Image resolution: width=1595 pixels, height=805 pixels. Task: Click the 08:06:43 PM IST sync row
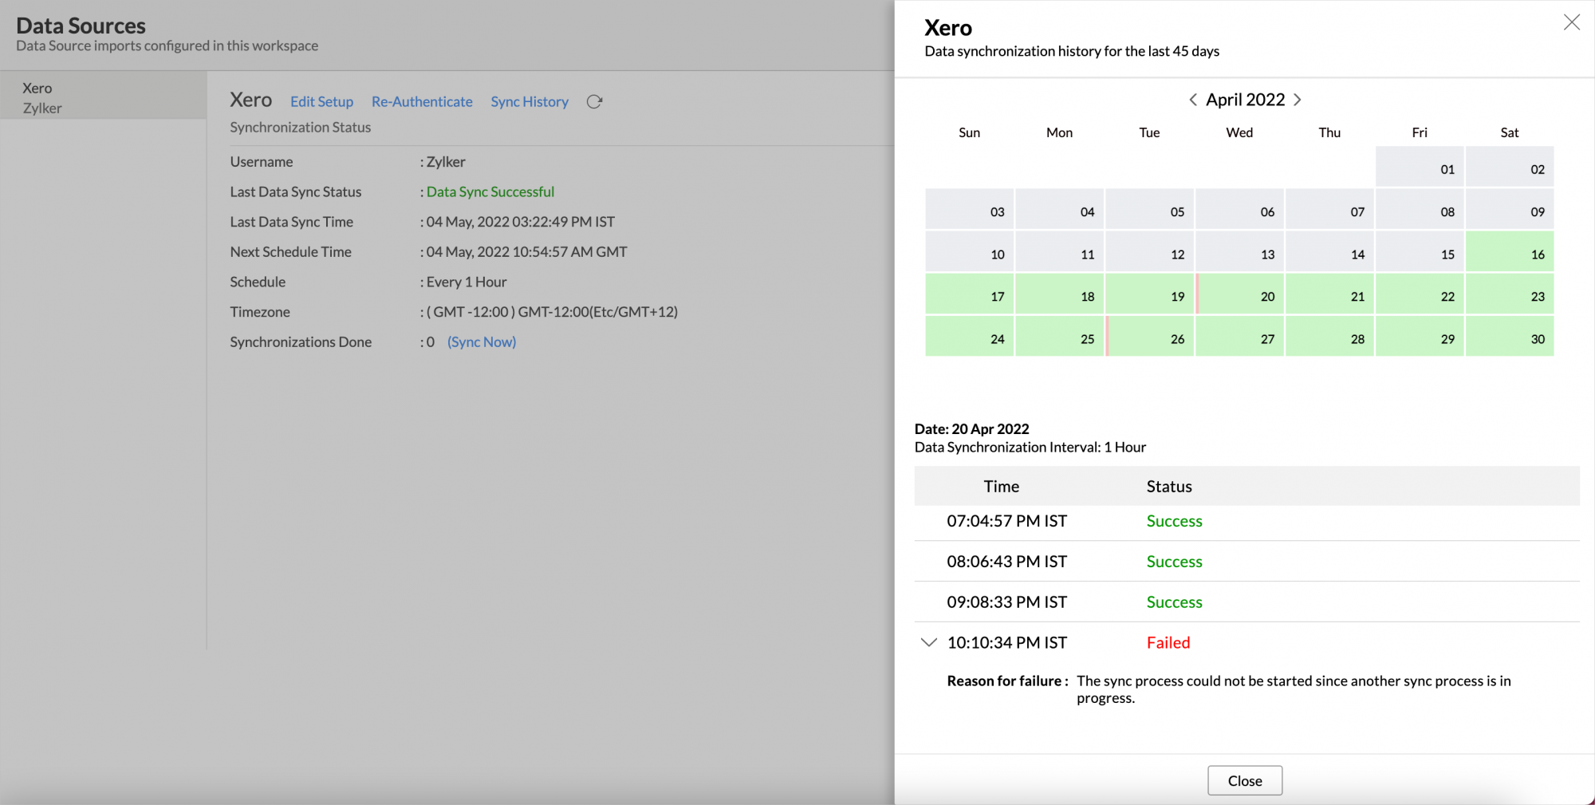[x=1246, y=562]
